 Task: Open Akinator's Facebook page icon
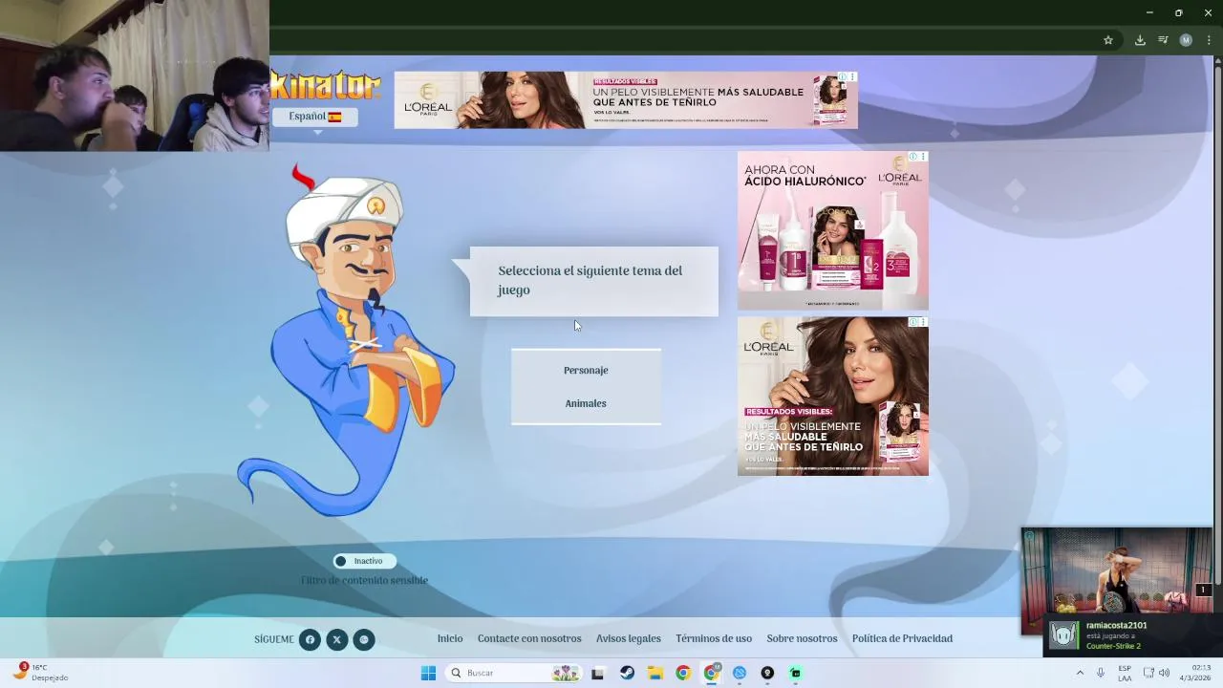[x=310, y=639]
